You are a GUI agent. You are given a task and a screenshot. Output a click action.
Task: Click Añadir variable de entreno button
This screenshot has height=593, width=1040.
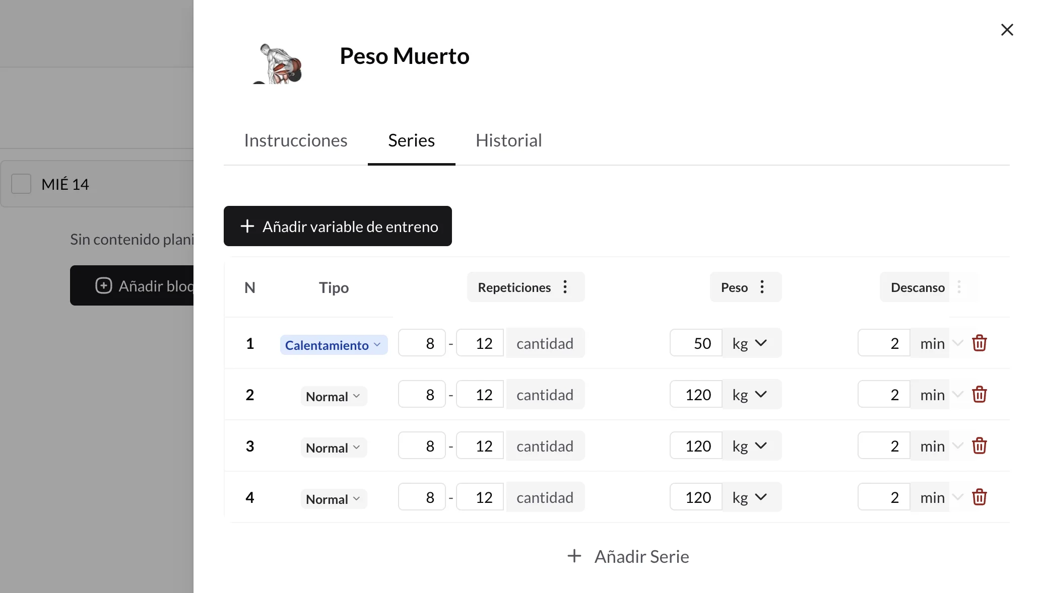point(338,227)
